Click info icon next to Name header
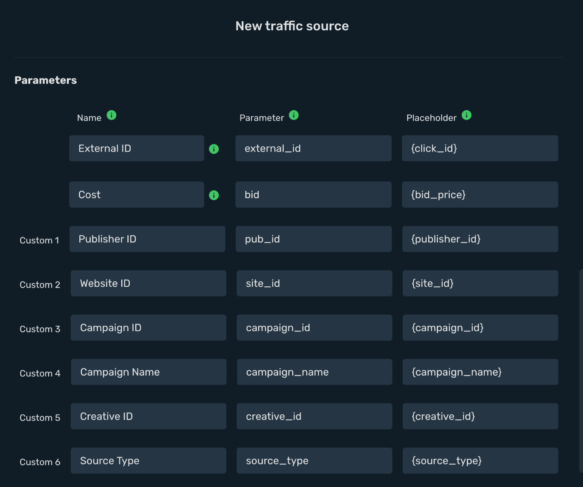Image resolution: width=583 pixels, height=487 pixels. click(x=112, y=115)
